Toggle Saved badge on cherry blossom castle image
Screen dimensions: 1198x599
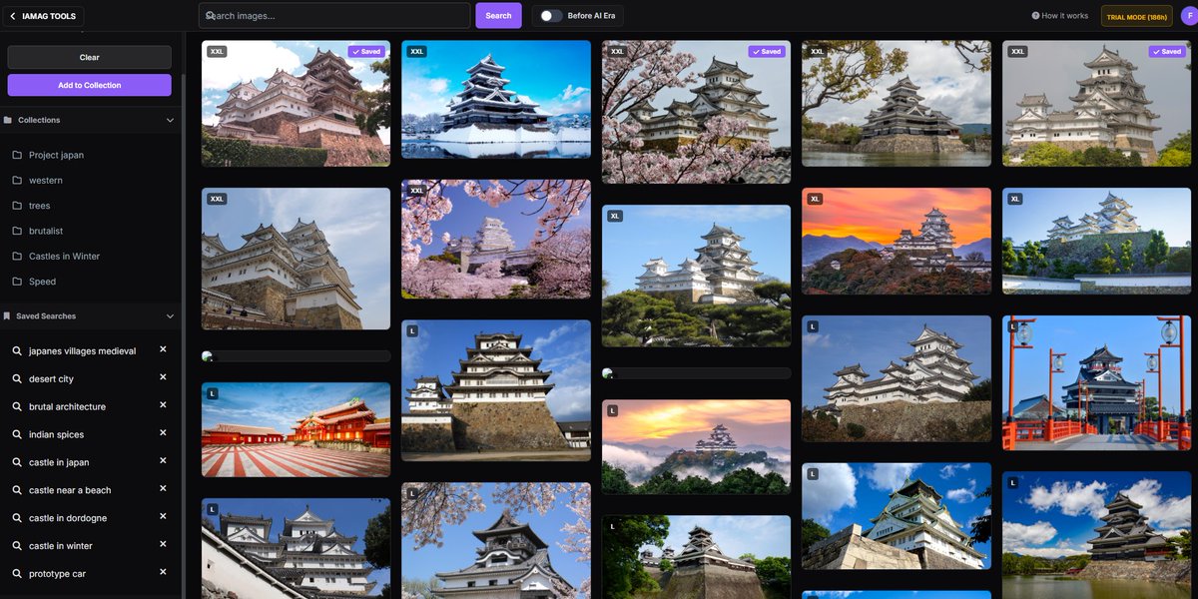click(x=768, y=51)
